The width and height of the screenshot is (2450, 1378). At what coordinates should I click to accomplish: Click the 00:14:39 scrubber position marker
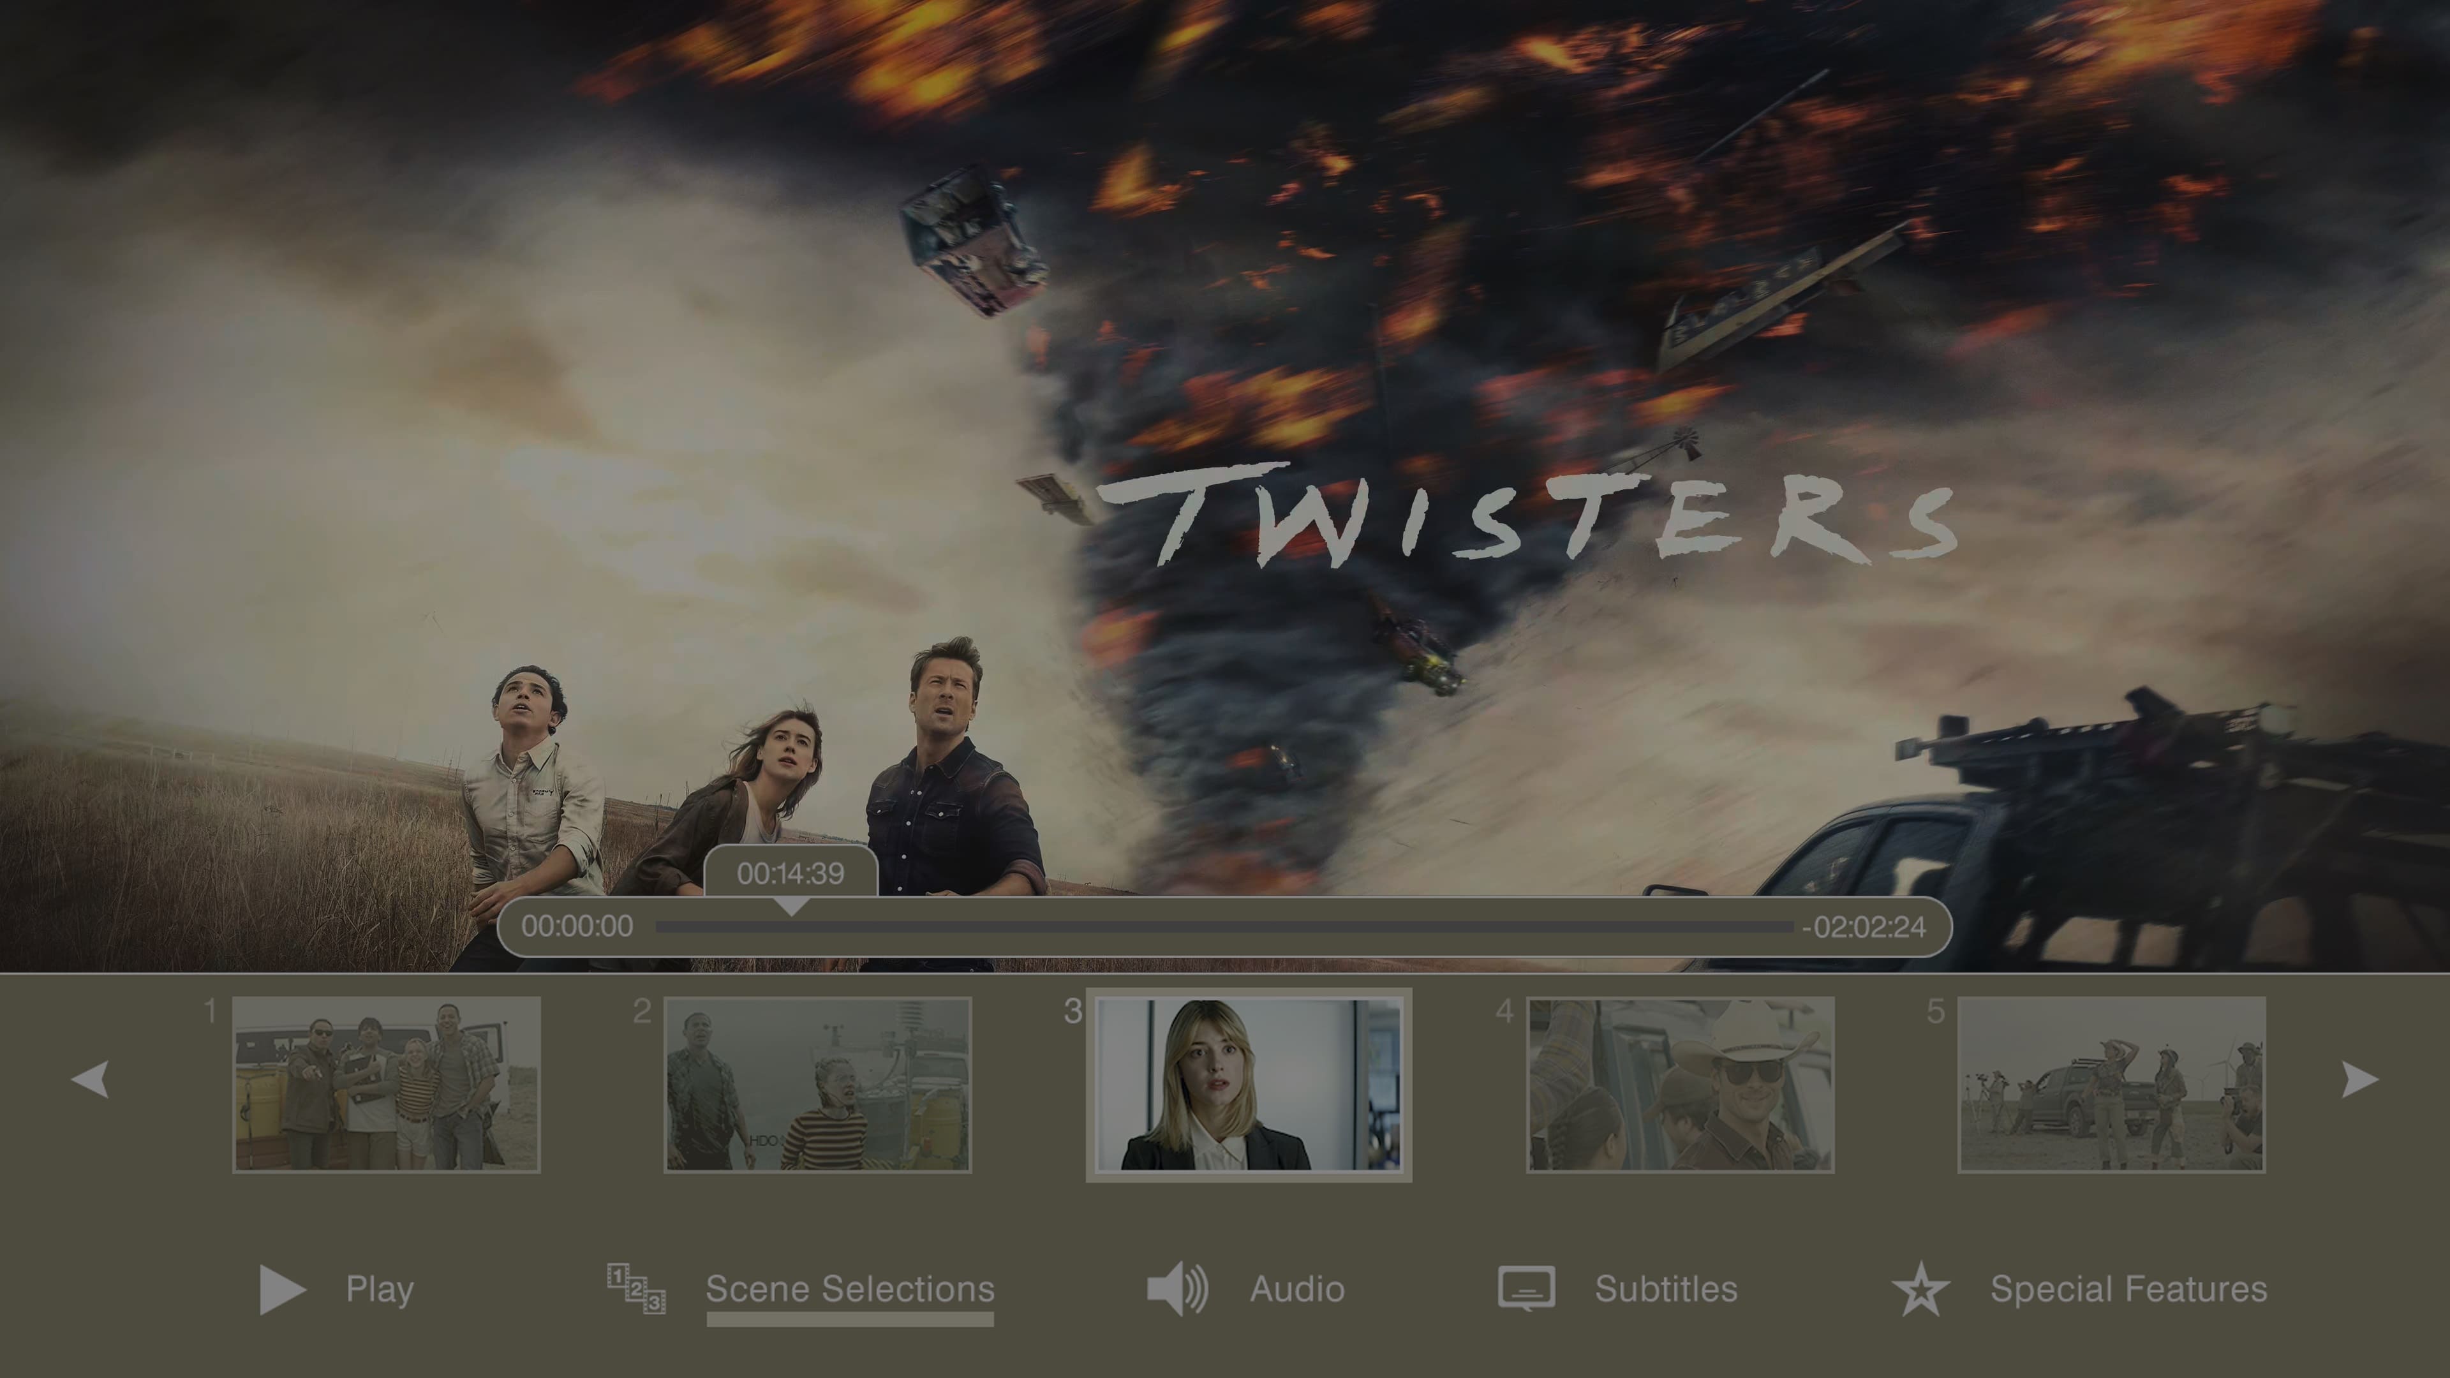pos(791,874)
